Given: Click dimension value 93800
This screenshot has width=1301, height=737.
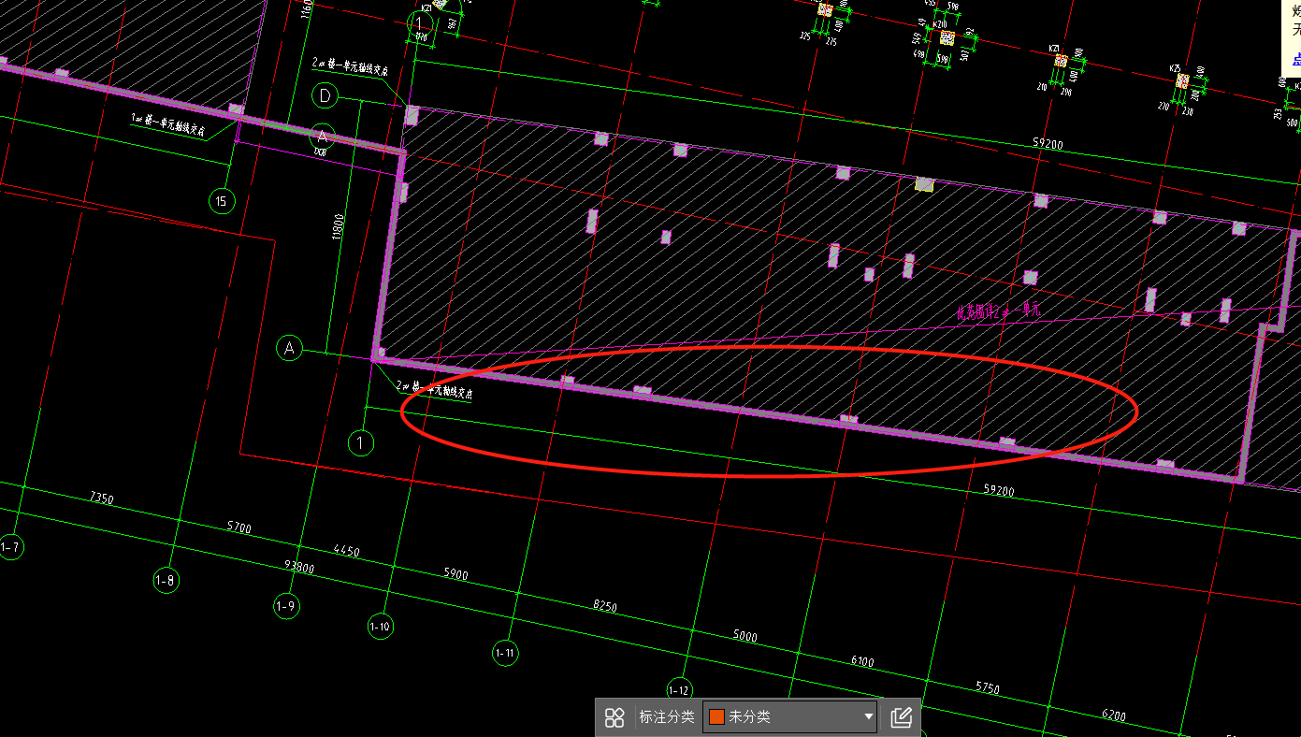Looking at the screenshot, I should pos(299,567).
